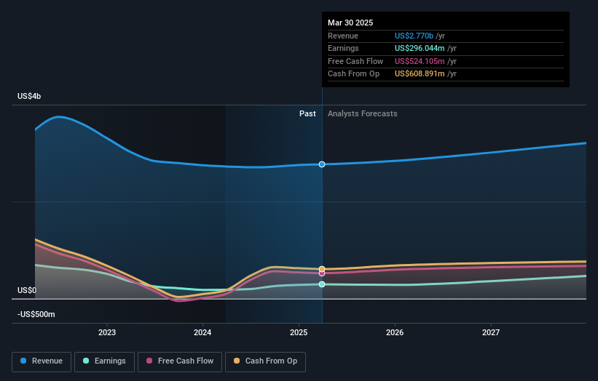Click the tooltip's Revenue row label
Viewport: 598px width, 381px height.
point(343,36)
